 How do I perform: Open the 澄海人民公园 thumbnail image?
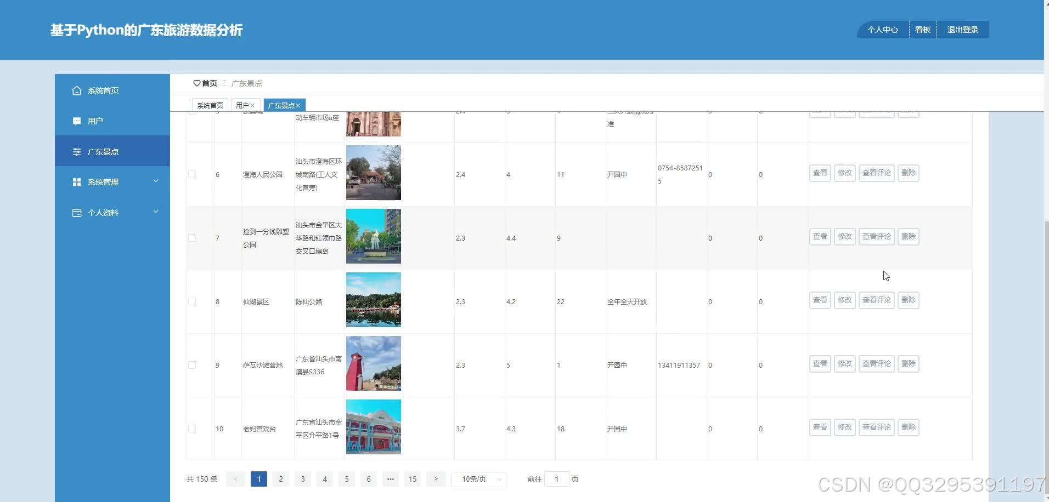click(374, 173)
